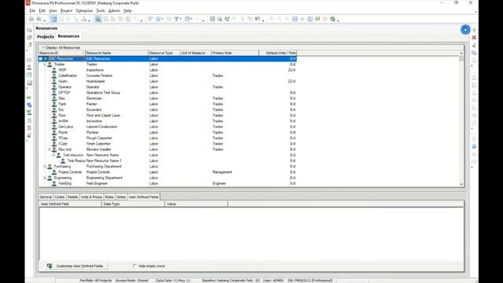Click the chart icon in left sidebar
Image resolution: width=503 pixels, height=283 pixels.
click(x=29, y=83)
